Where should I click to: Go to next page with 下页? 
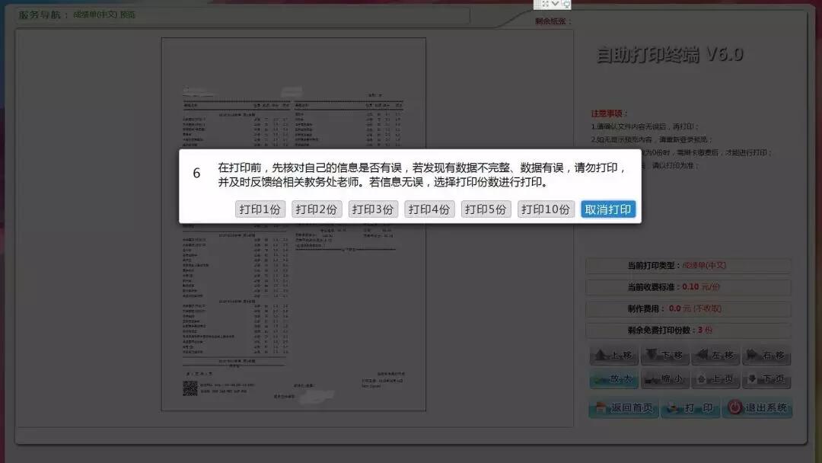pyautogui.click(x=766, y=380)
